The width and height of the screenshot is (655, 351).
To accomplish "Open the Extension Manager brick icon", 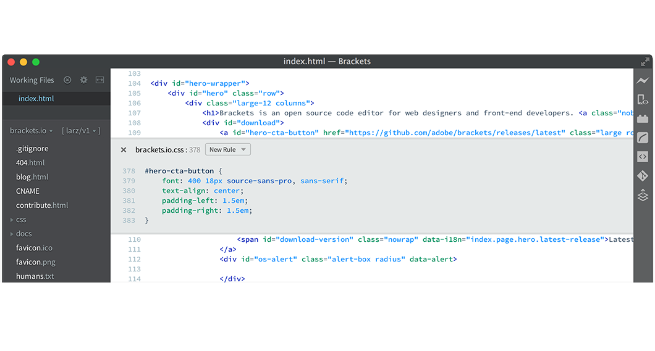I will click(643, 119).
